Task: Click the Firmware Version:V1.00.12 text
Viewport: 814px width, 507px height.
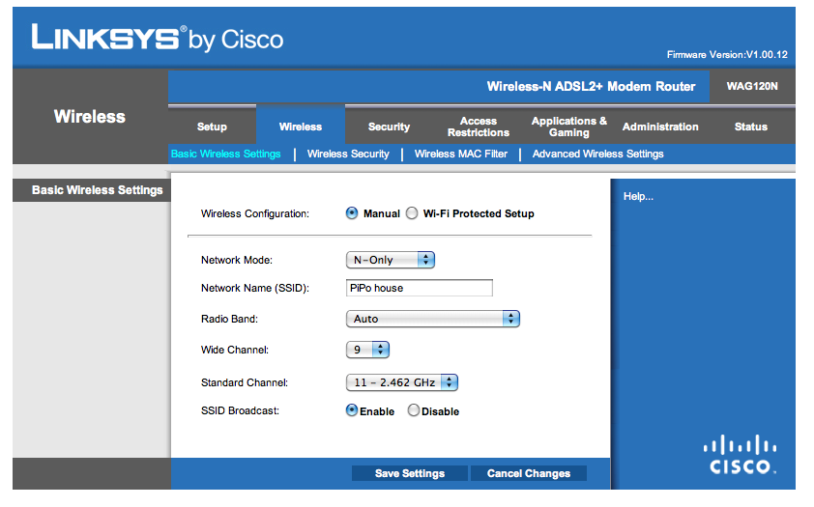Action: pos(727,54)
